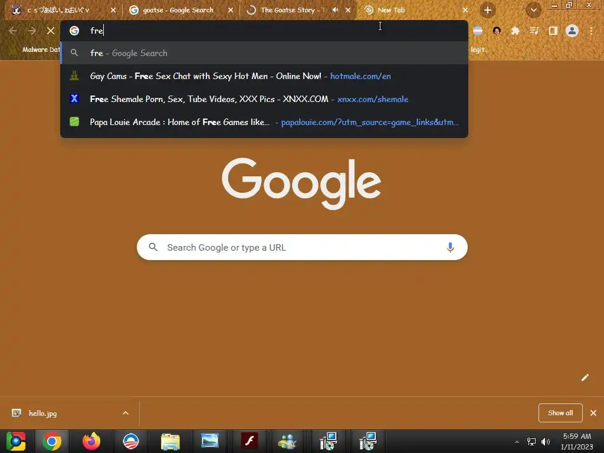604x453 pixels.
Task: Launch Firefox from taskbar
Action: 91,441
